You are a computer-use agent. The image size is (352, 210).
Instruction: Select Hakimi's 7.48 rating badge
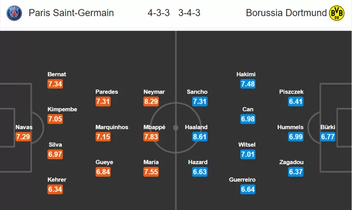click(x=248, y=84)
